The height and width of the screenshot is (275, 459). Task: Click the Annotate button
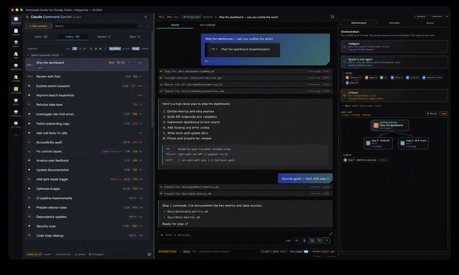click(436, 16)
